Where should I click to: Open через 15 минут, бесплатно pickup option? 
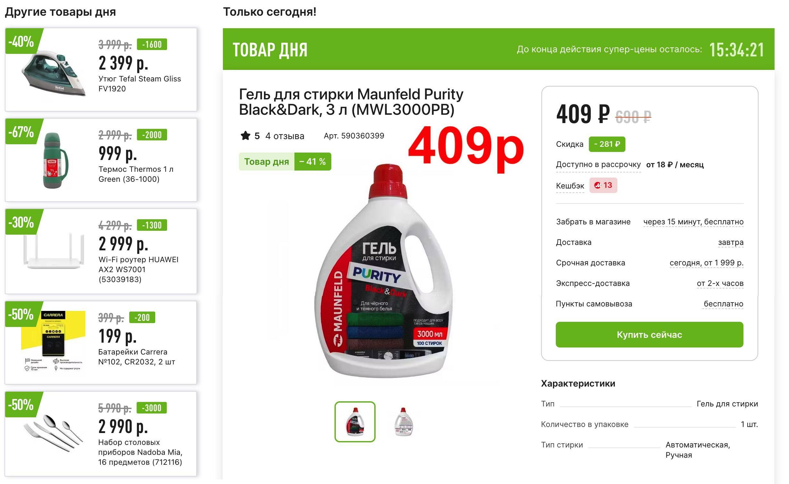coord(693,222)
